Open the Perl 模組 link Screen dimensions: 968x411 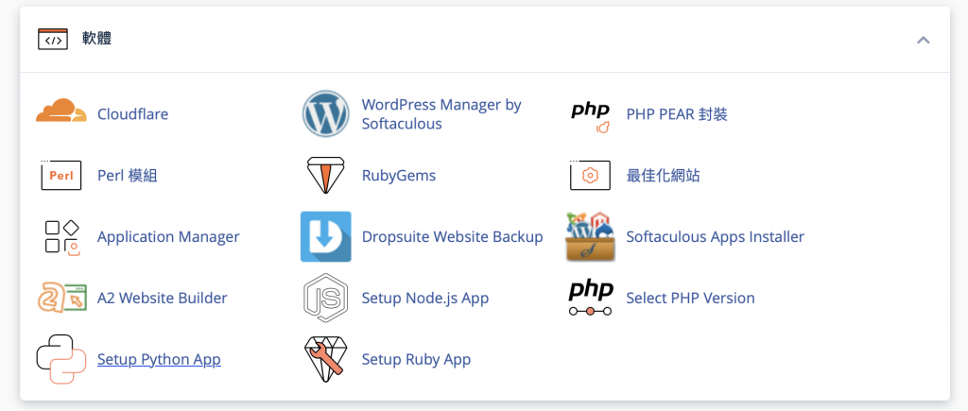tap(128, 175)
